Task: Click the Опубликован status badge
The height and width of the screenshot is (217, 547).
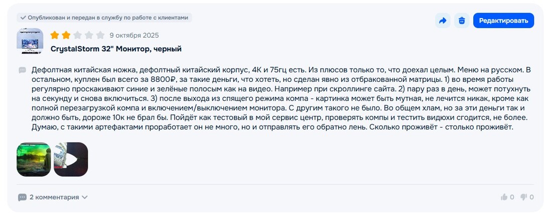Action: point(104,18)
